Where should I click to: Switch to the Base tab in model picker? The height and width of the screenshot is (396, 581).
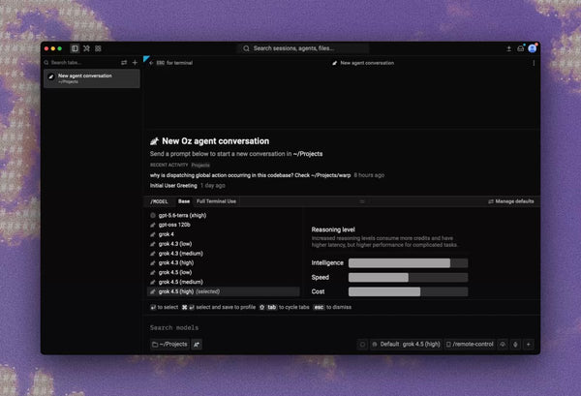(x=184, y=201)
